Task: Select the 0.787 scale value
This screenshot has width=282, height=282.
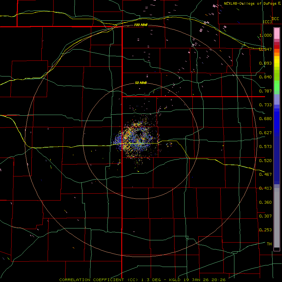Action: click(x=265, y=91)
